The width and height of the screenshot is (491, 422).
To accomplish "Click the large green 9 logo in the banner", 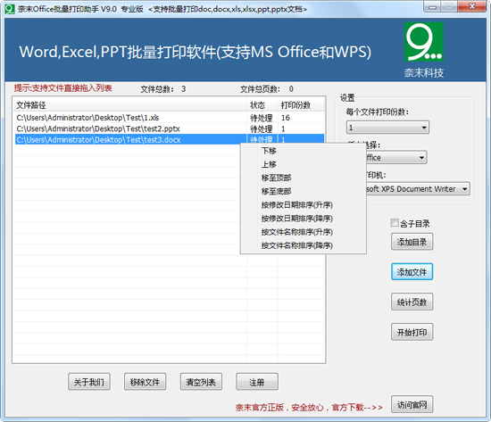I will pyautogui.click(x=423, y=42).
